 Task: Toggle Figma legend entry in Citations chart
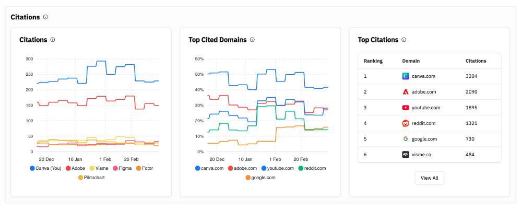(123, 168)
